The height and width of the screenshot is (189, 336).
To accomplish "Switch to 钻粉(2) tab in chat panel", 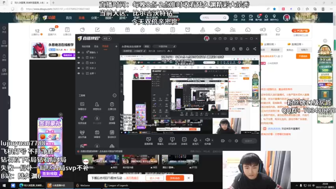I will [x=304, y=50].
